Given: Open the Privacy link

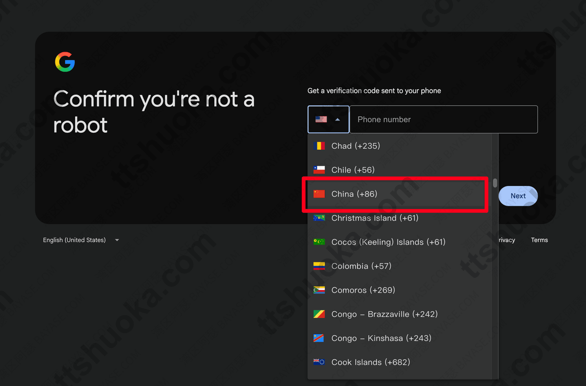Looking at the screenshot, I should [x=507, y=240].
